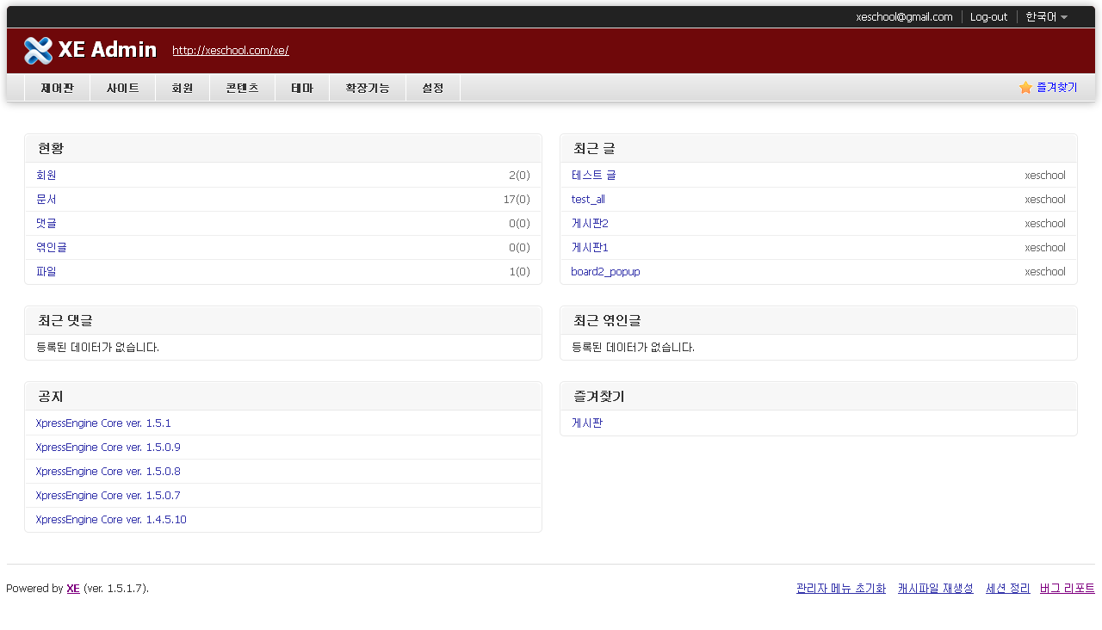Switch to the 사이트 tab
This screenshot has height=630, width=1102.
(x=122, y=87)
